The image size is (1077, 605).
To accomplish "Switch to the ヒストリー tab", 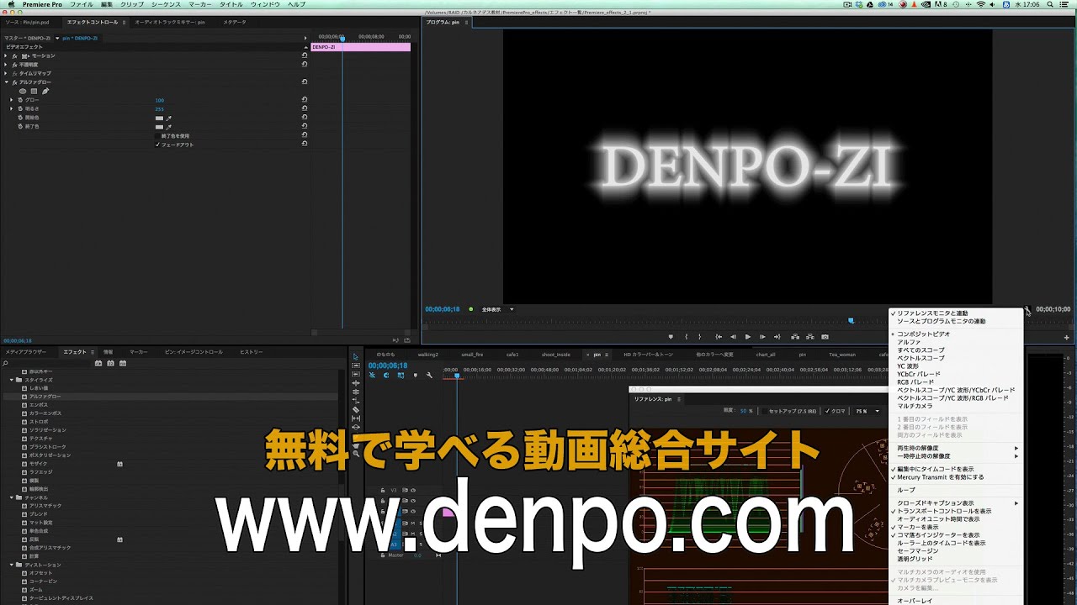I will click(x=251, y=352).
